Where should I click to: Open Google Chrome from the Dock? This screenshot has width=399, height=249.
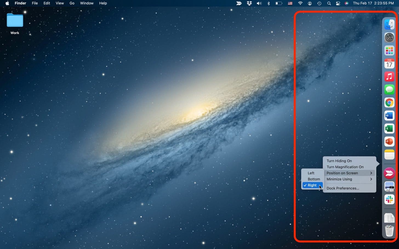click(x=389, y=103)
